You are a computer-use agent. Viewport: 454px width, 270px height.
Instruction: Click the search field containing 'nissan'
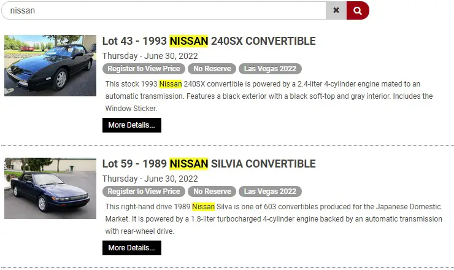[164, 10]
